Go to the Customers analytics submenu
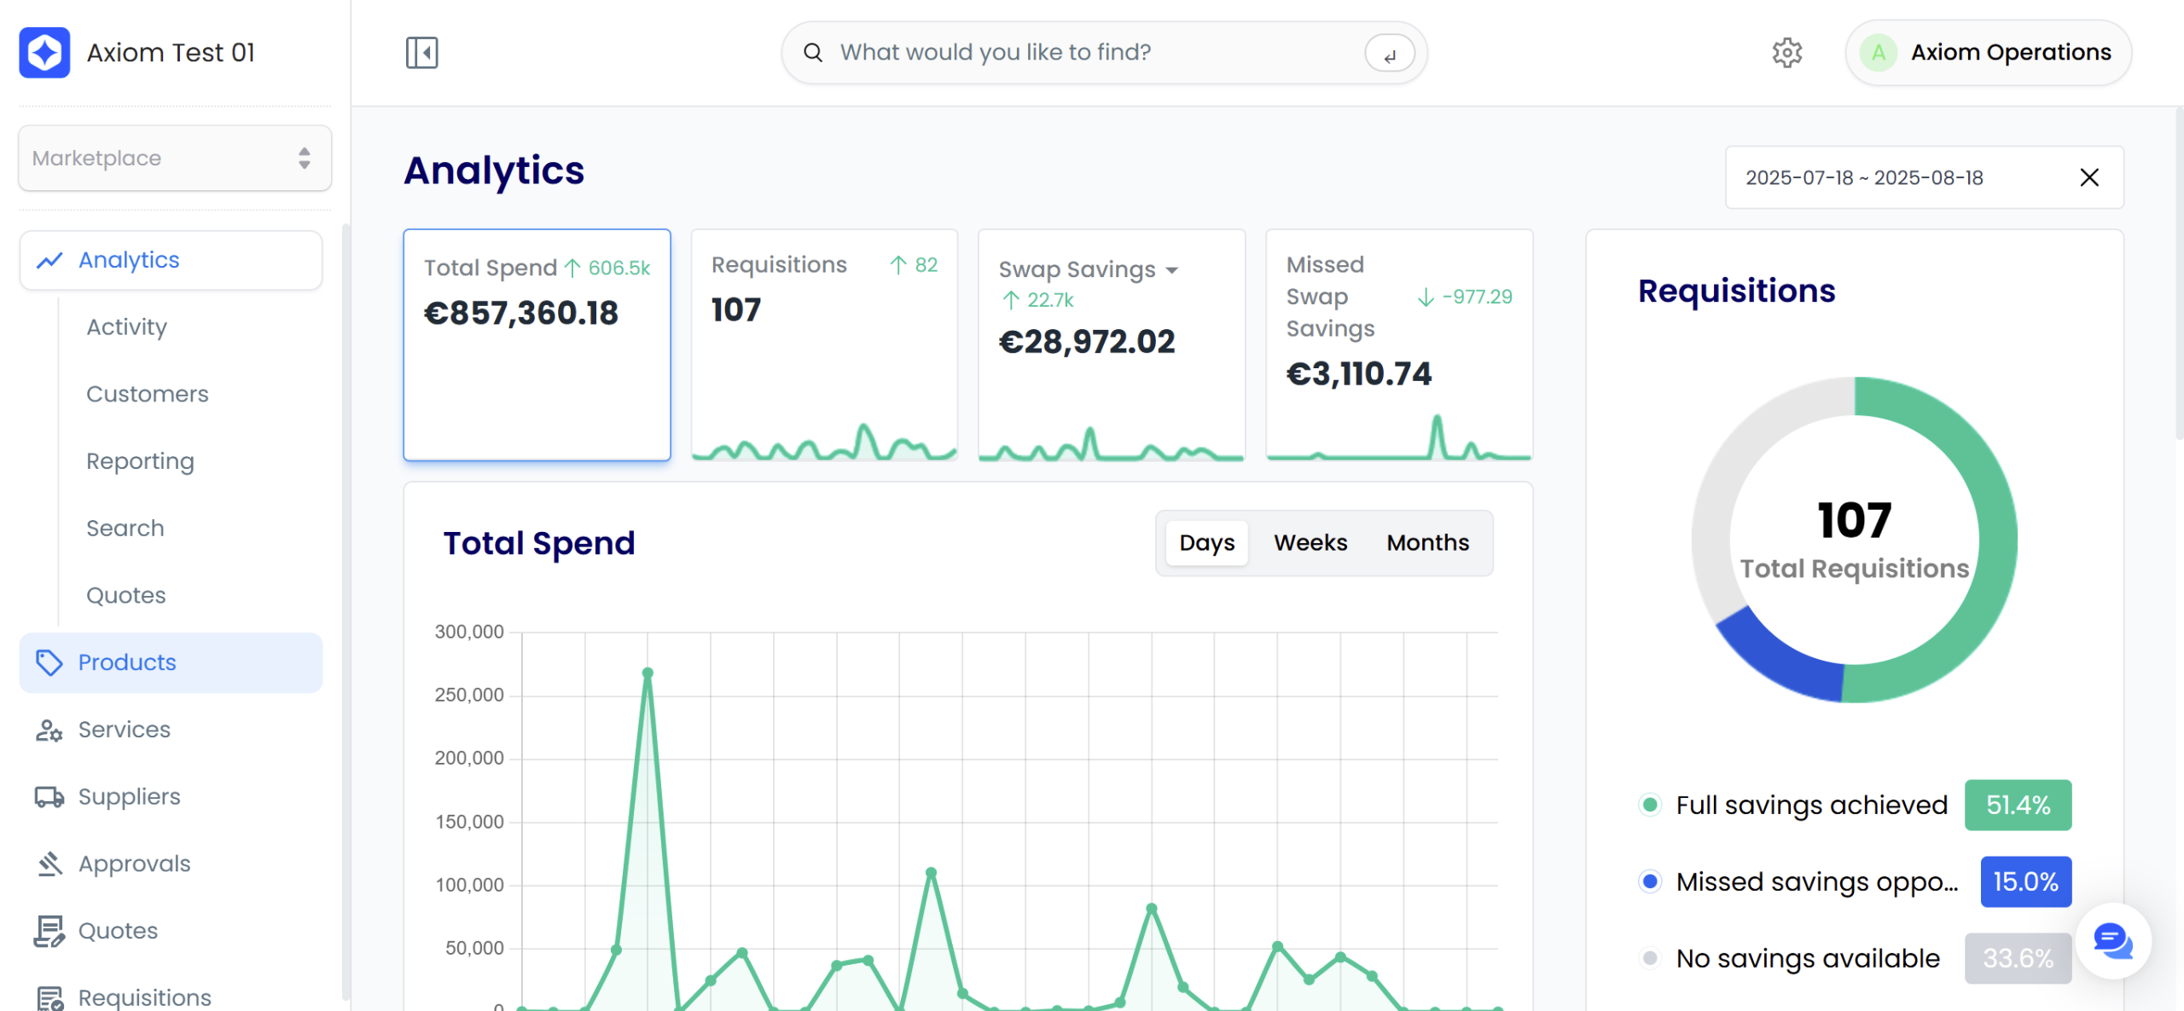 (x=148, y=394)
